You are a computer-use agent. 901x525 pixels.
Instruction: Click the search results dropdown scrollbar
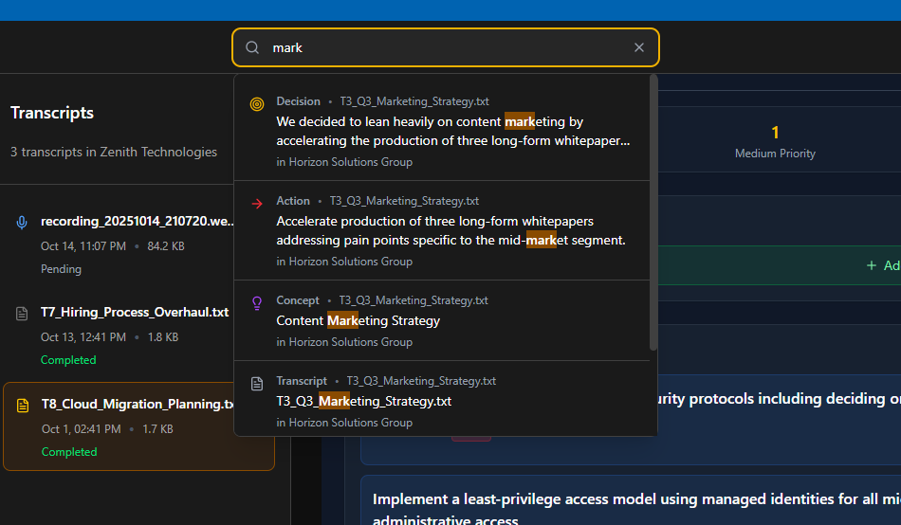(x=653, y=213)
